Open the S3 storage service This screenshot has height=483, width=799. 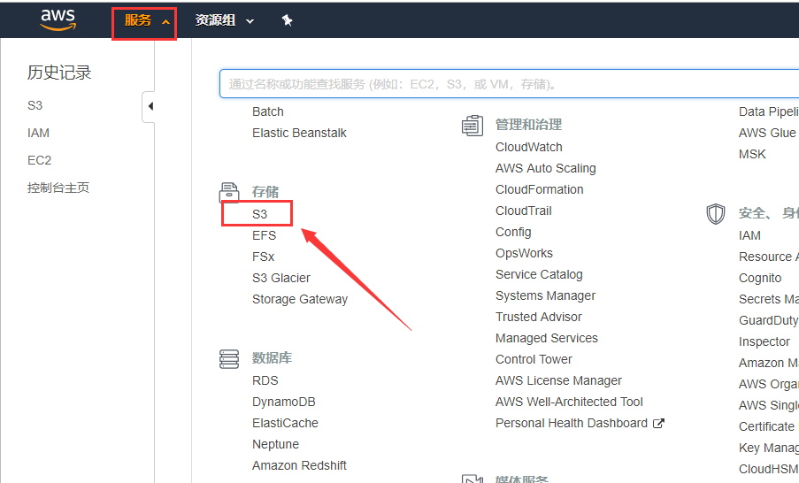[259, 214]
